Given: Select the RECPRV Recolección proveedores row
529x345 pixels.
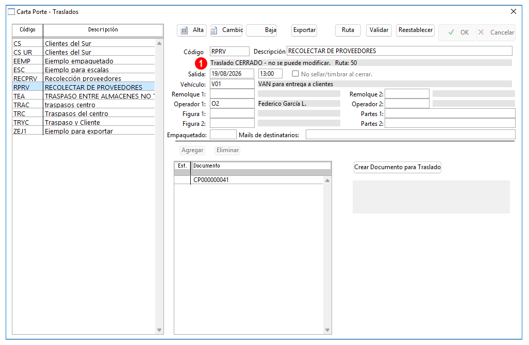Looking at the screenshot, I should pyautogui.click(x=84, y=78).
